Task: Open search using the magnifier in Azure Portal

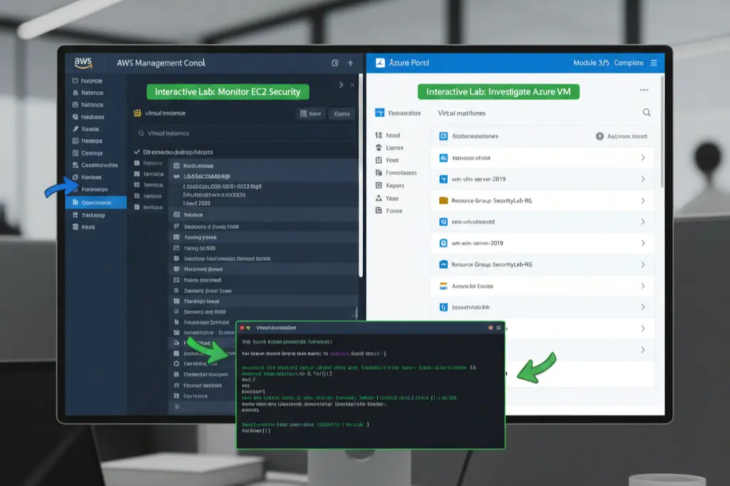Action: pos(647,113)
